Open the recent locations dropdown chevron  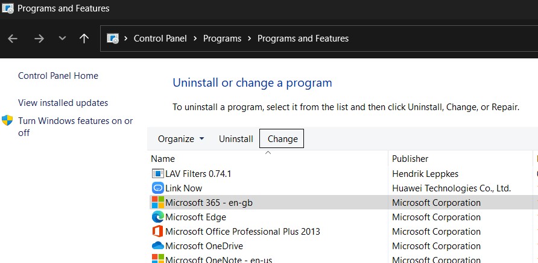tap(62, 39)
